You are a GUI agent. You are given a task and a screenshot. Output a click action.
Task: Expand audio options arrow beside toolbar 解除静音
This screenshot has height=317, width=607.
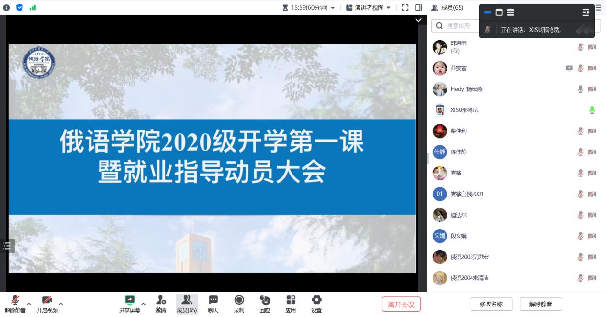point(29,304)
